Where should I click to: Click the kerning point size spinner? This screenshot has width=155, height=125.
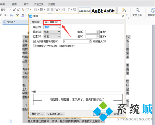pos(90,41)
